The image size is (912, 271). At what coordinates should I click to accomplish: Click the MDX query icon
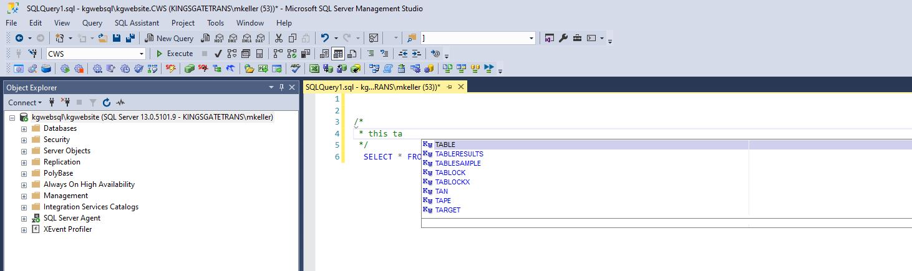click(x=218, y=38)
